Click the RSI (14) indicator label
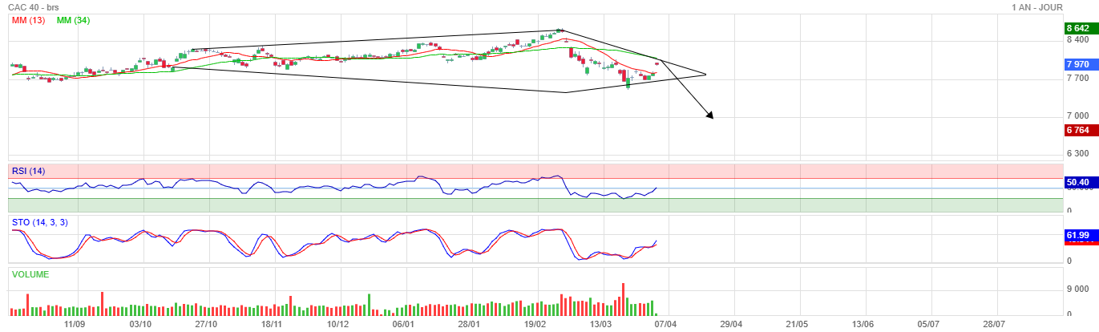1099x332 pixels. (x=29, y=170)
